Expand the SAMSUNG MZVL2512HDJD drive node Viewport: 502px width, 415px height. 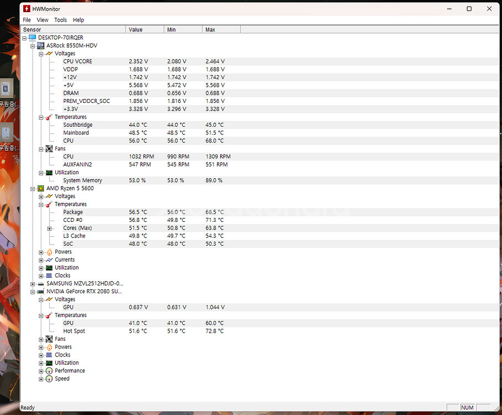click(x=33, y=284)
